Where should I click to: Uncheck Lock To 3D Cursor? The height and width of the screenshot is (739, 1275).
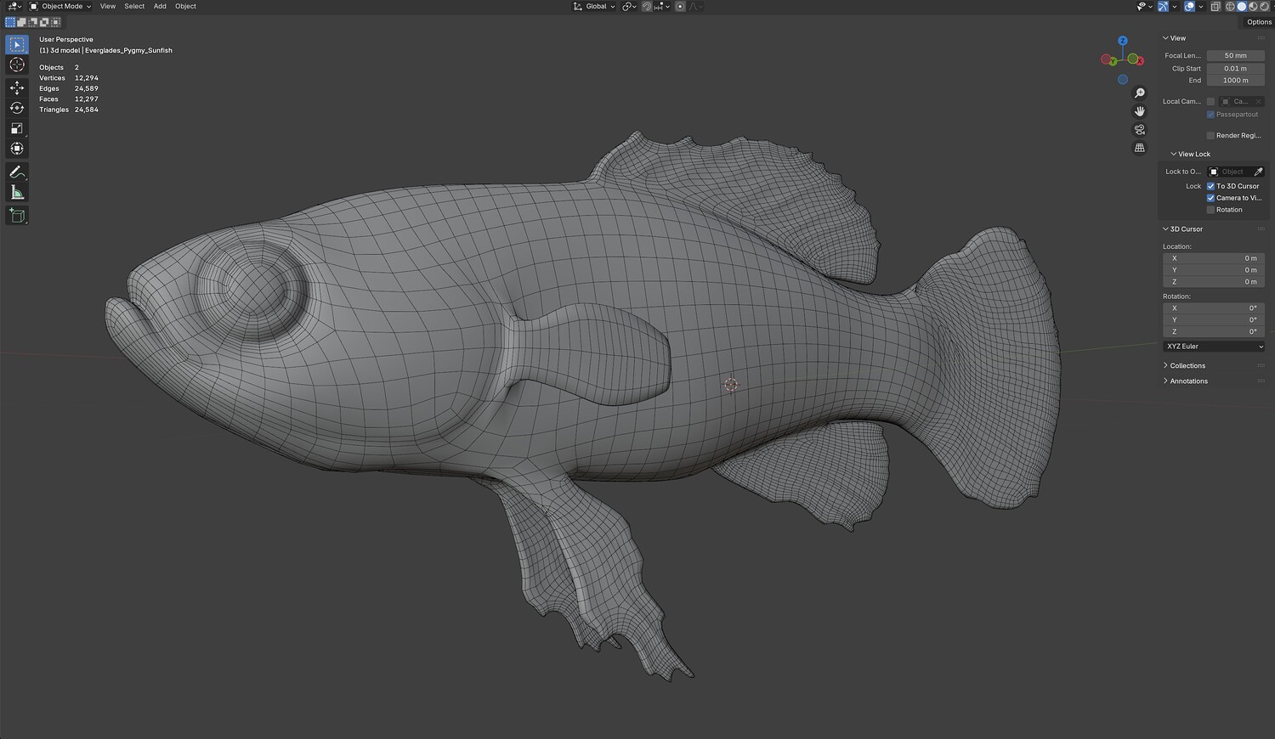coord(1210,186)
